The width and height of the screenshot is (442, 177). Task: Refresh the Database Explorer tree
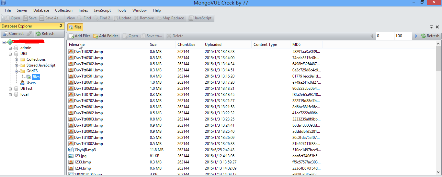tap(45, 34)
